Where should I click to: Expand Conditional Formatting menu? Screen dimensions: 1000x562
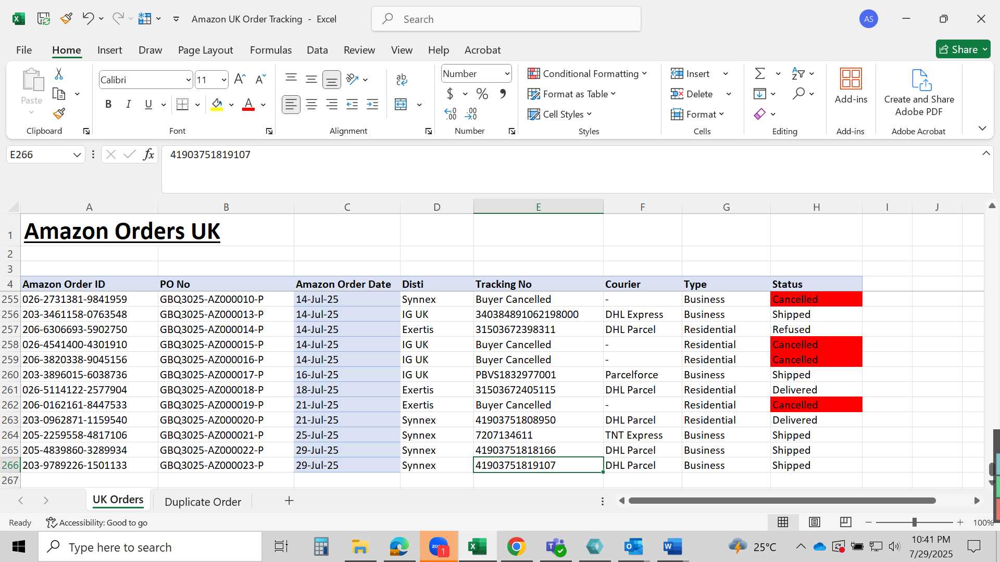[x=587, y=74]
